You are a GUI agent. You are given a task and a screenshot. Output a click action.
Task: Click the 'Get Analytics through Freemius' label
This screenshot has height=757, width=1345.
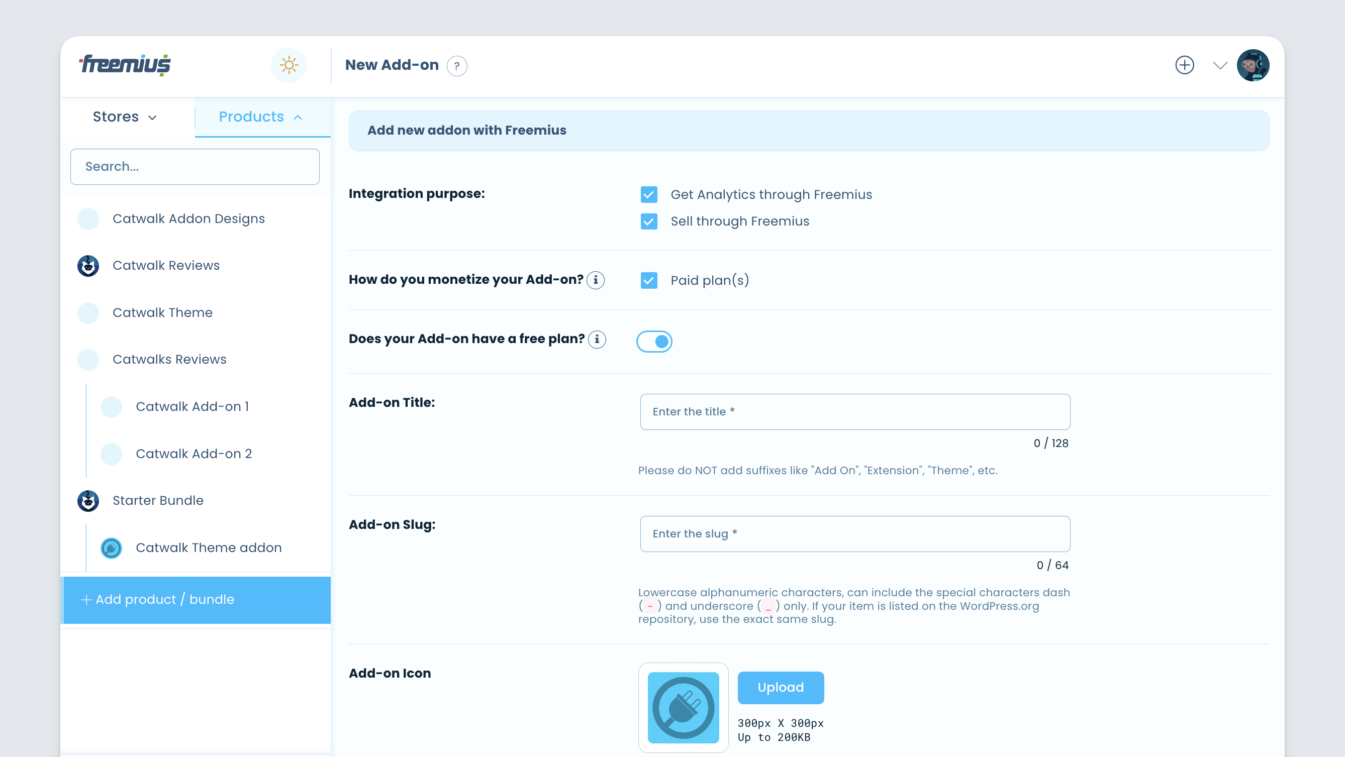[771, 194]
